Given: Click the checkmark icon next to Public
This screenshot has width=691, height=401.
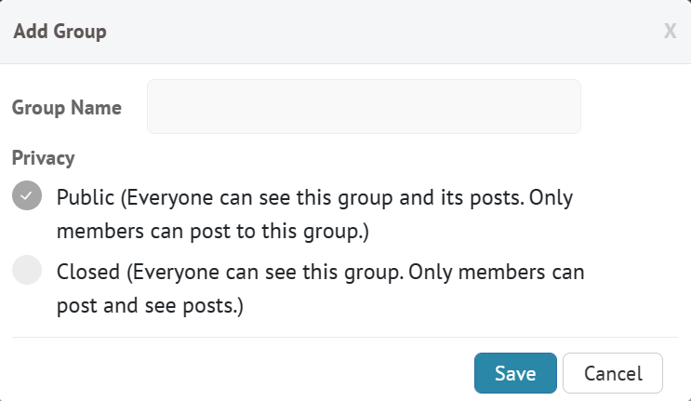Looking at the screenshot, I should click(x=27, y=195).
